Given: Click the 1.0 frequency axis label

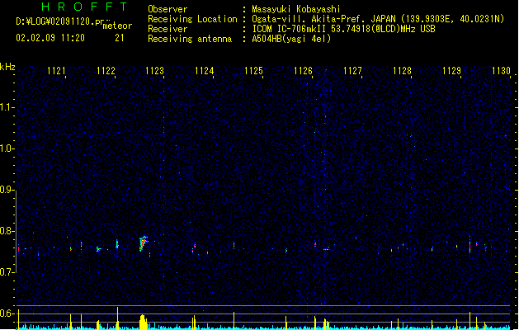Looking at the screenshot, I should click(7, 148).
